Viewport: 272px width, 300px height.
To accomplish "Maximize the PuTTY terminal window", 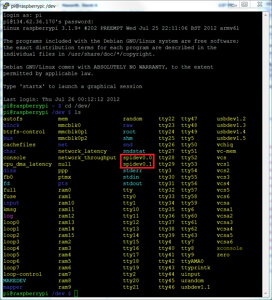I will click(x=245, y=5).
